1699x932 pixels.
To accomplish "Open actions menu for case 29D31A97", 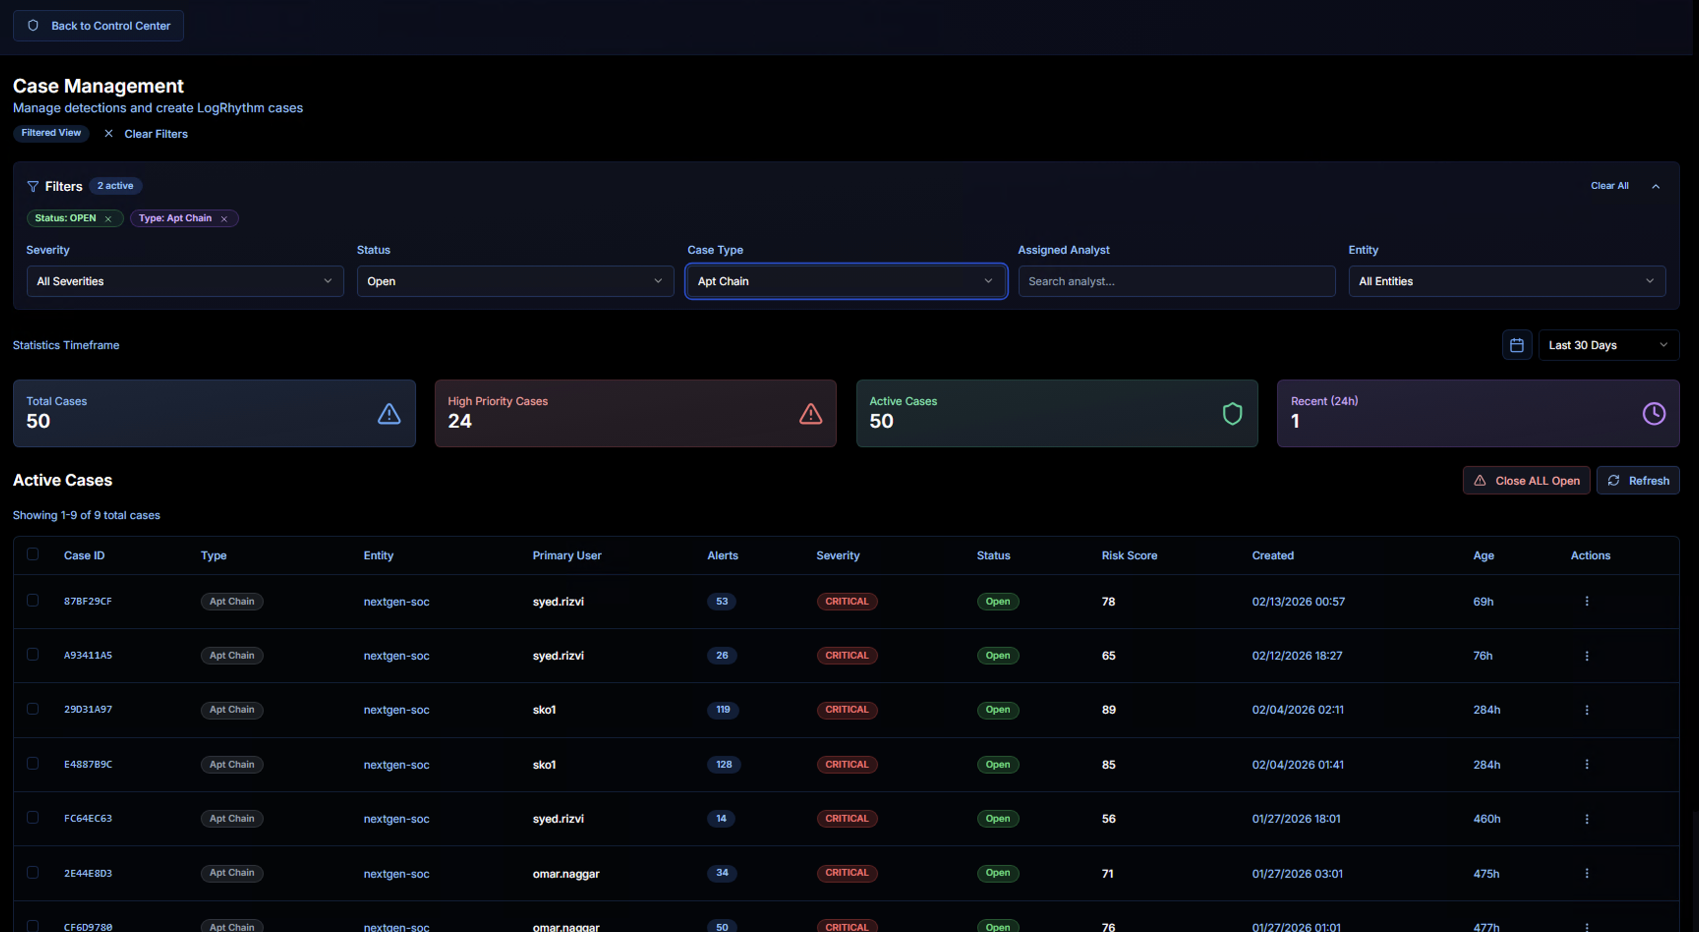I will (x=1586, y=710).
